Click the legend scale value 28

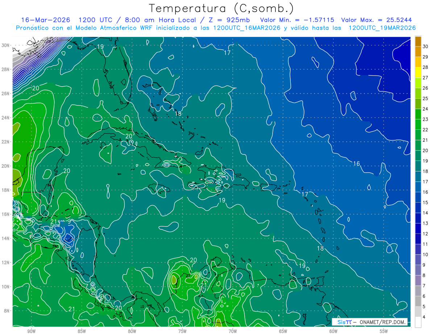426,67
